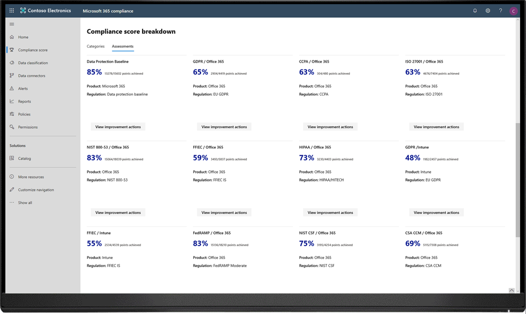Click the 85% score value
This screenshot has width=526, height=314.
click(94, 72)
